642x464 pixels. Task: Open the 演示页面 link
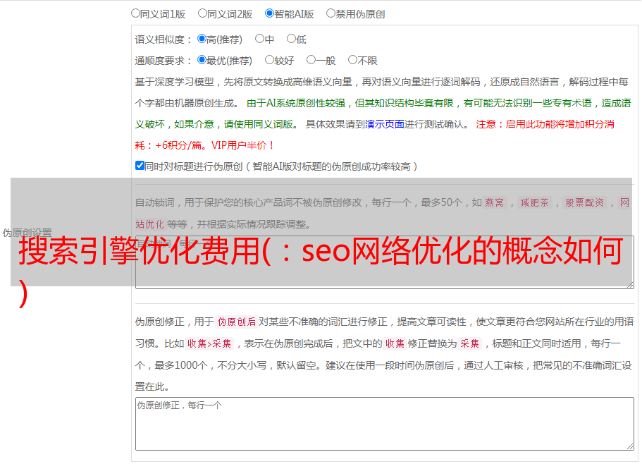(x=385, y=124)
